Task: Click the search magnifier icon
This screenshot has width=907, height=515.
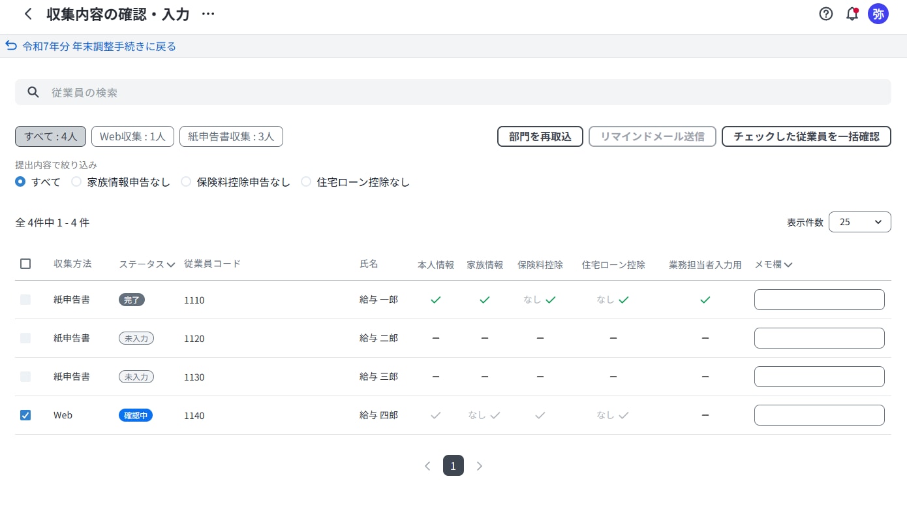Action: (33, 92)
